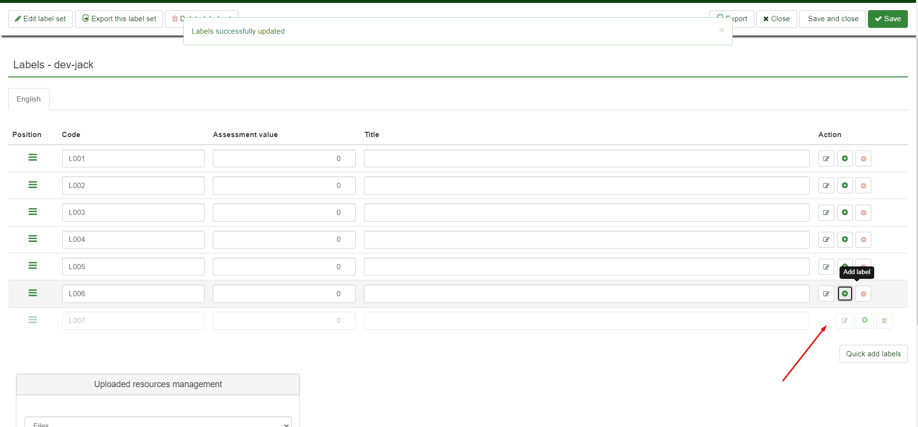
Task: Click the title field for label L001
Action: (586, 159)
